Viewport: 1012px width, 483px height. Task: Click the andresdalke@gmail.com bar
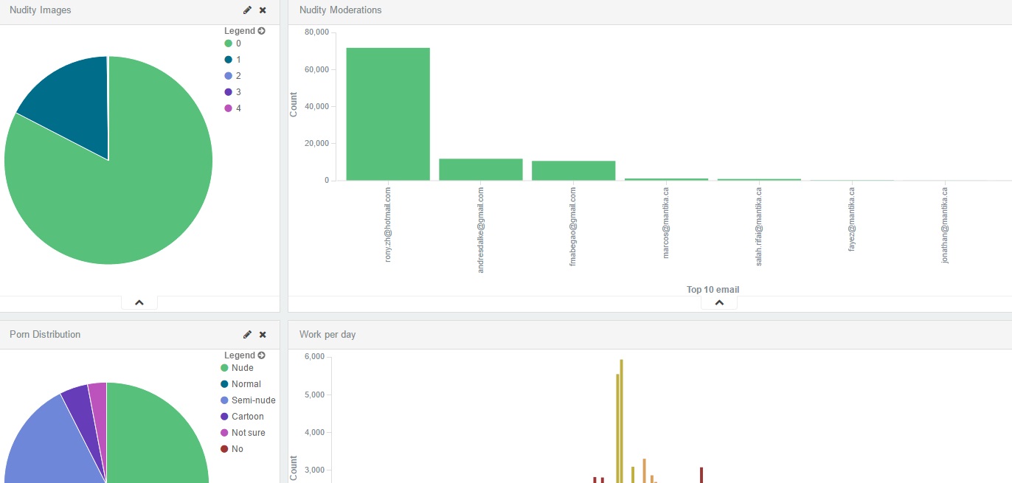tap(480, 170)
